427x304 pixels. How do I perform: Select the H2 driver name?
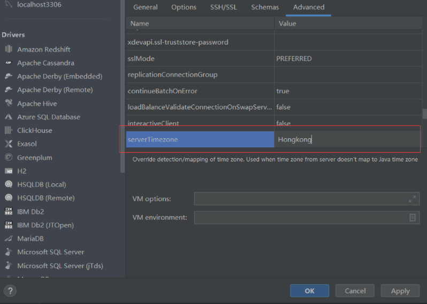point(22,171)
